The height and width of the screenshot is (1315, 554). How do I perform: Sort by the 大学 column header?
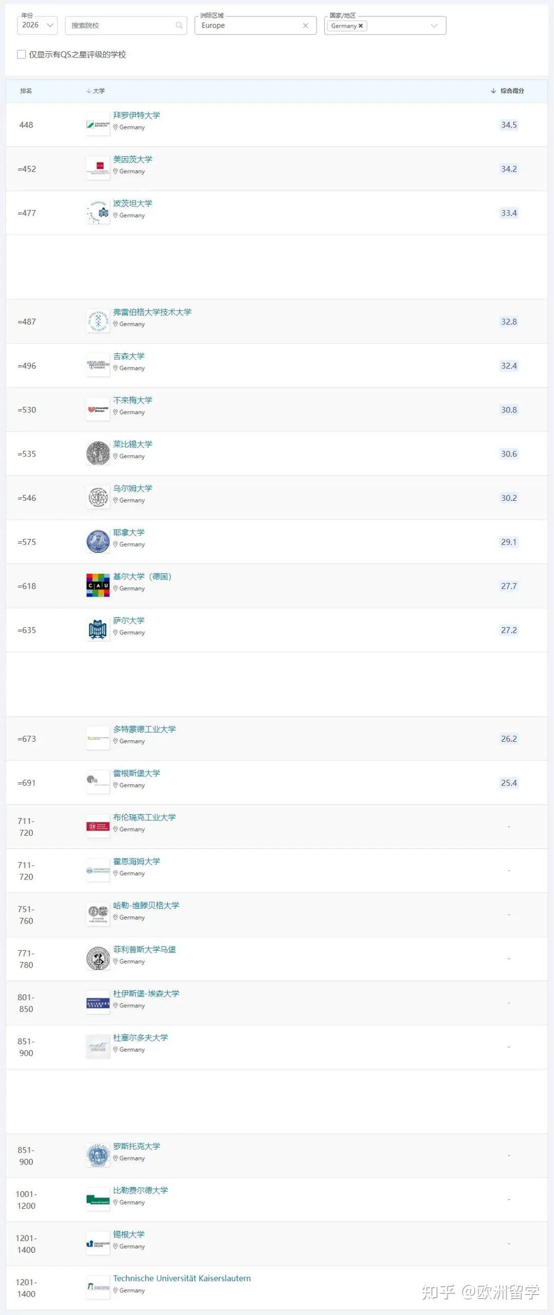click(96, 91)
